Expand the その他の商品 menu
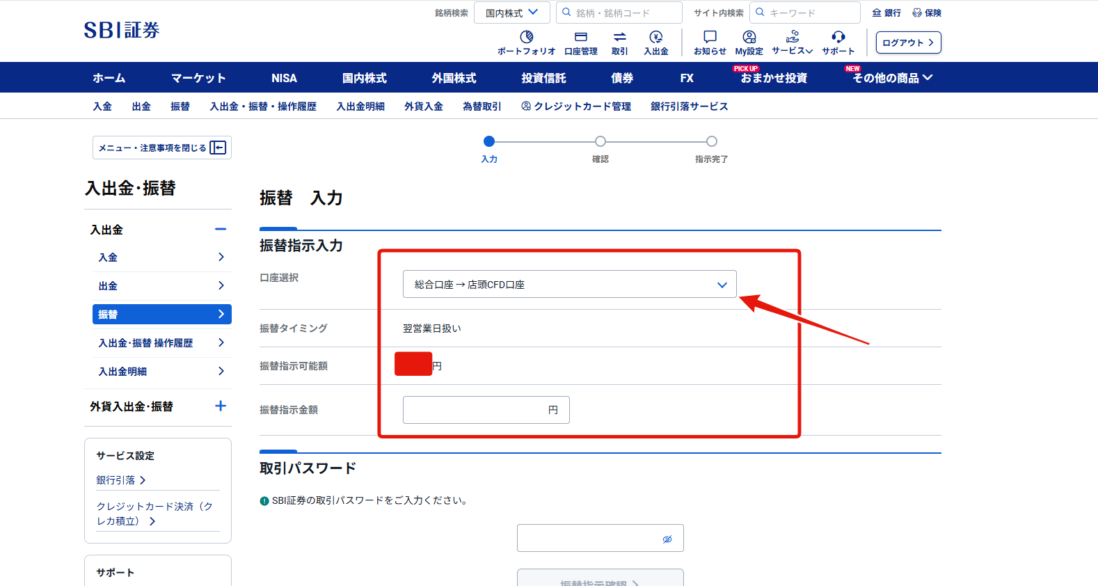The image size is (1098, 586). [x=893, y=78]
